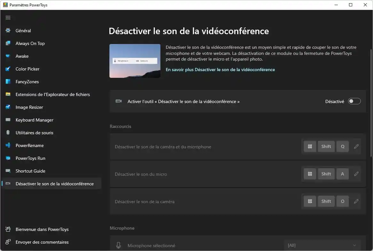Click the O key of the caméra shortcut
This screenshot has height=251, width=373.
343,202
